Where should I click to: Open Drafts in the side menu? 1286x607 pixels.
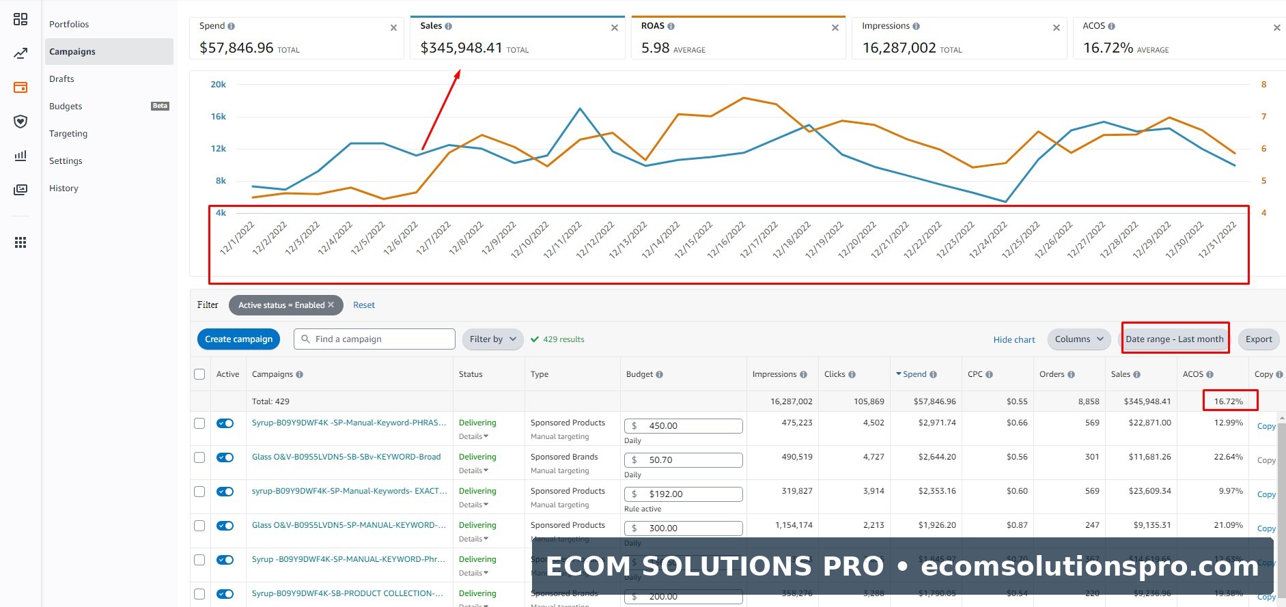pos(61,79)
